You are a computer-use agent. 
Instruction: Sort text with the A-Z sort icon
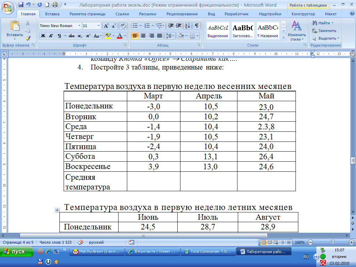click(x=187, y=26)
